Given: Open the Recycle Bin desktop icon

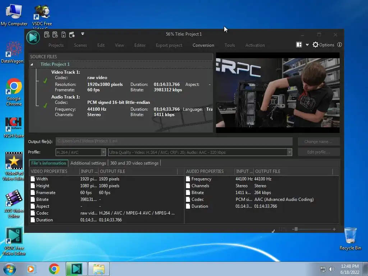Looking at the screenshot, I should (350, 239).
